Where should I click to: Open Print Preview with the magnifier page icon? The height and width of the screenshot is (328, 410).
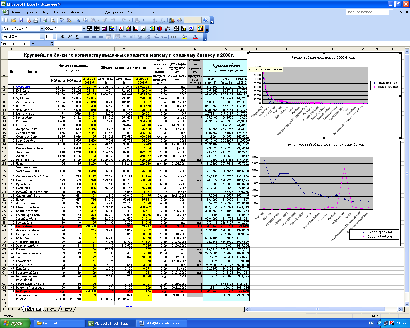(x=53, y=20)
